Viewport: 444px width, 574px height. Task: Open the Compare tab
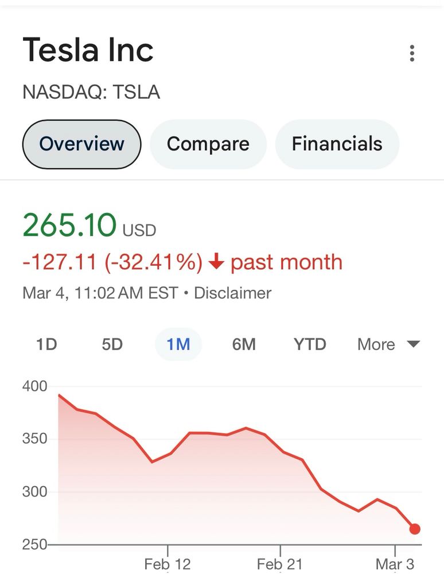pyautogui.click(x=208, y=143)
